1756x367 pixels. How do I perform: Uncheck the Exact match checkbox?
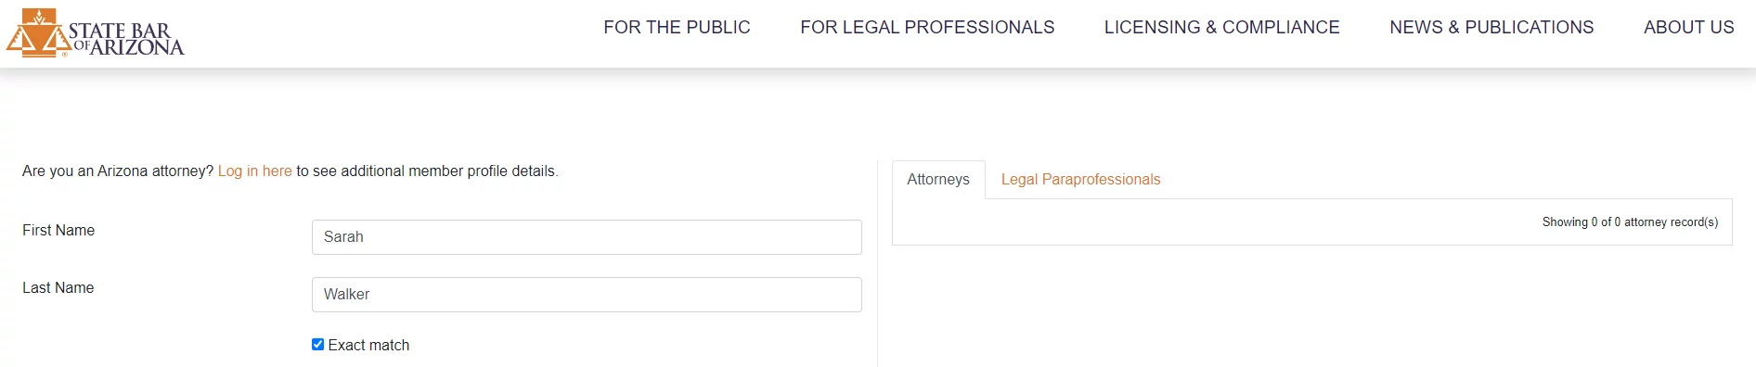(x=318, y=345)
